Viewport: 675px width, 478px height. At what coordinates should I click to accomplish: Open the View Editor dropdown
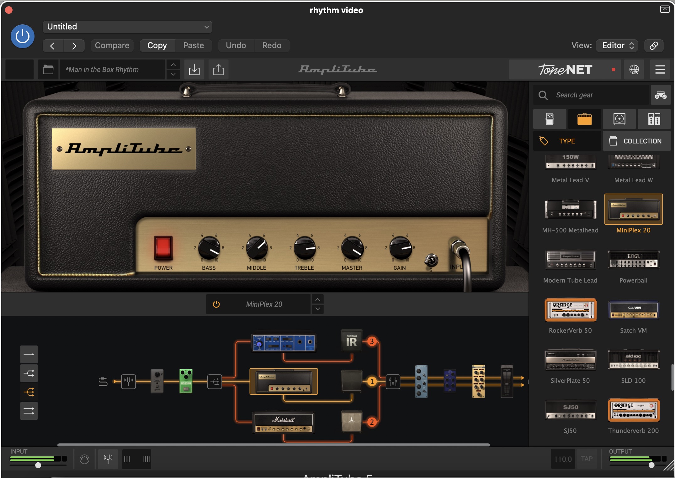point(617,45)
